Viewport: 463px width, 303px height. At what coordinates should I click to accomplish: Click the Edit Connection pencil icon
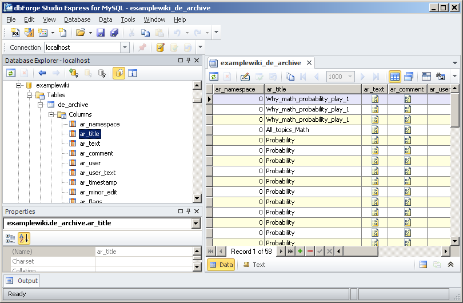pos(161,47)
